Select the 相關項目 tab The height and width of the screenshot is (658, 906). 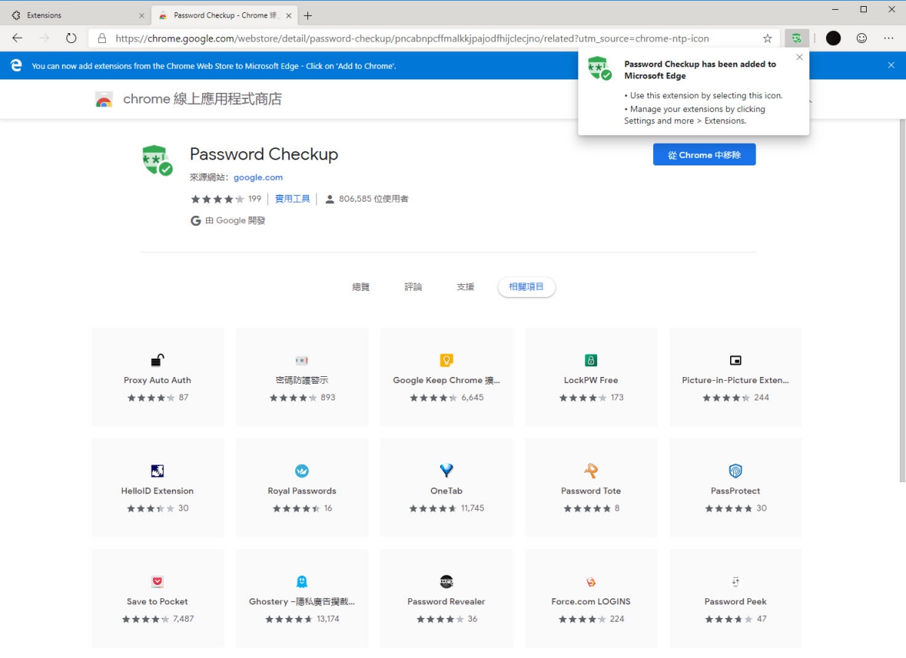[x=526, y=287]
